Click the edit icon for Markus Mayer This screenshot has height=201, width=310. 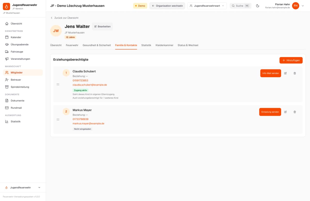285,112
